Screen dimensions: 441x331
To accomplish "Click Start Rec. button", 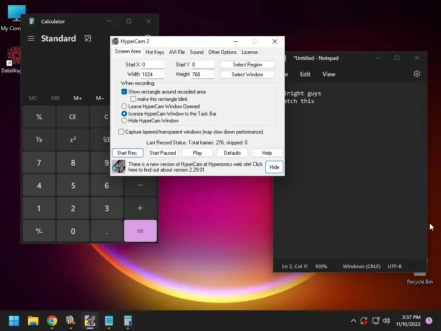I will coord(127,153).
